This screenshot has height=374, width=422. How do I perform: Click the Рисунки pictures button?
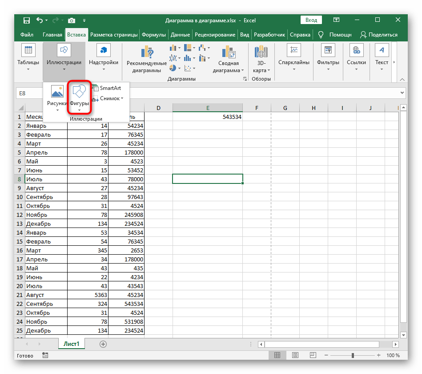pyautogui.click(x=57, y=98)
